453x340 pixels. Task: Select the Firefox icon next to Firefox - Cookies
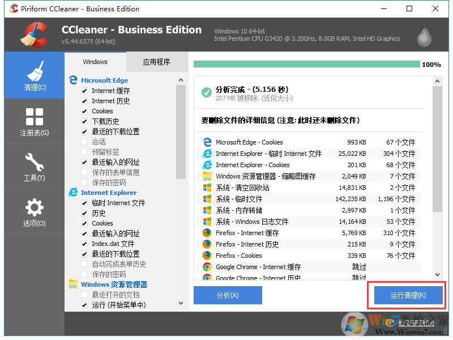(x=207, y=256)
